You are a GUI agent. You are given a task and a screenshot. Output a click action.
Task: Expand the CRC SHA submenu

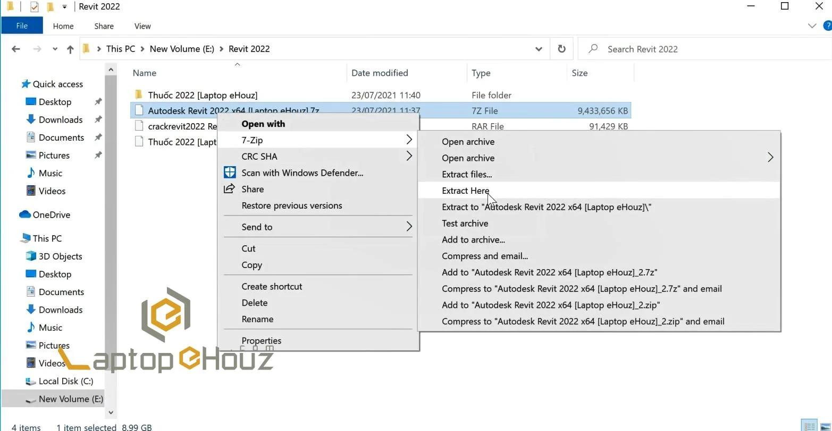pyautogui.click(x=318, y=157)
